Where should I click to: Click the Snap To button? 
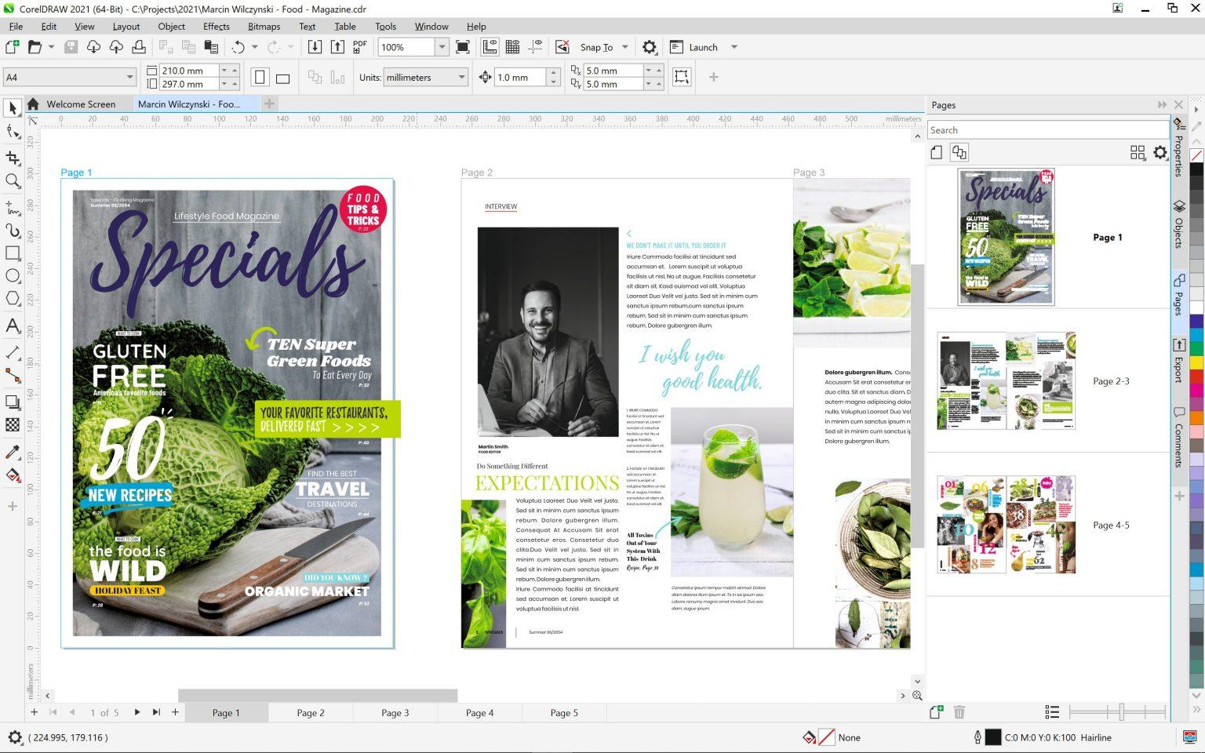(x=596, y=47)
